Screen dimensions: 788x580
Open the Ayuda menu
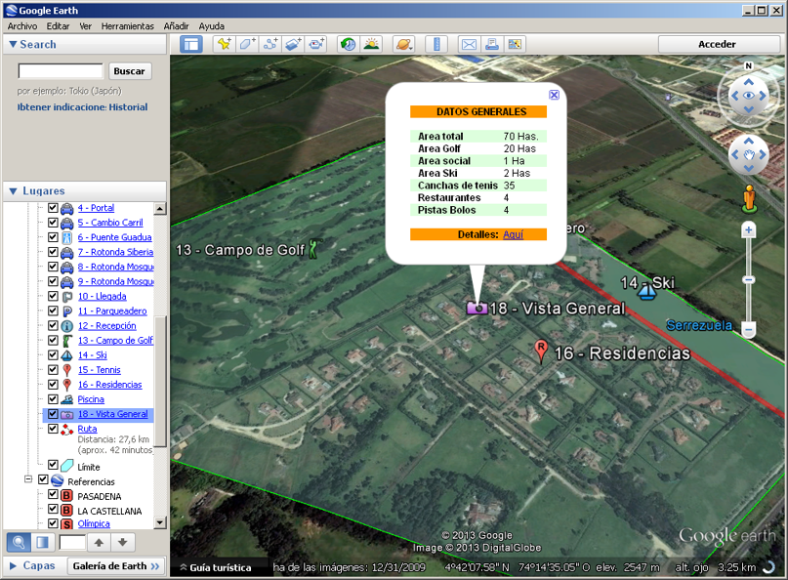[x=212, y=26]
